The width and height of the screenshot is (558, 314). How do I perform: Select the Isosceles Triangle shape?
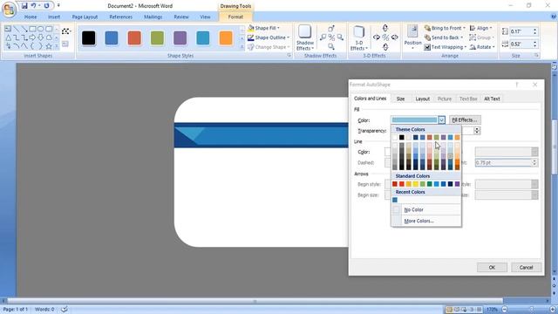click(8, 38)
